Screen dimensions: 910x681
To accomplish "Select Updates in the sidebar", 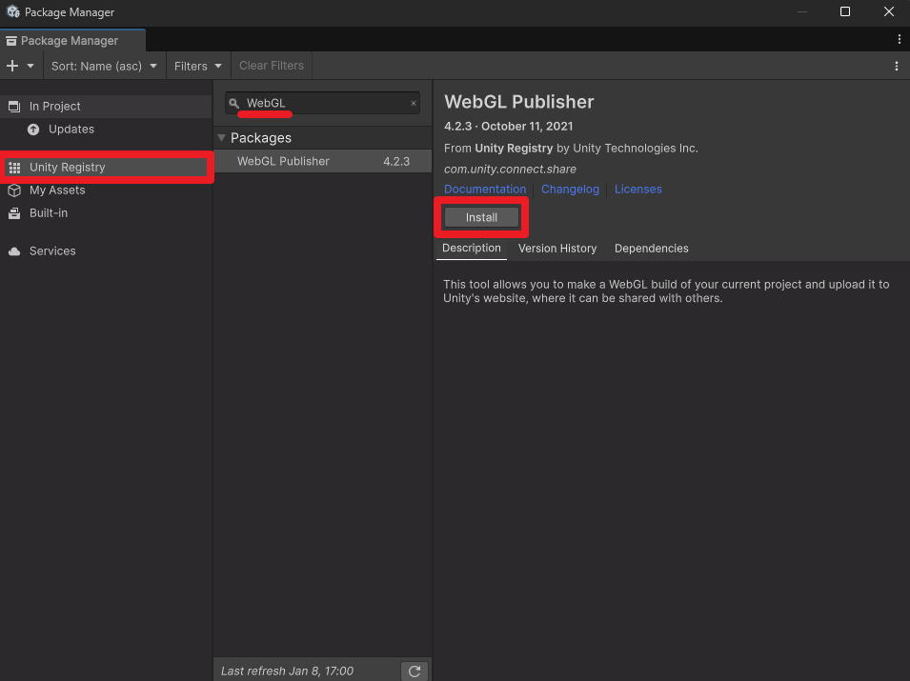I will tap(106, 129).
